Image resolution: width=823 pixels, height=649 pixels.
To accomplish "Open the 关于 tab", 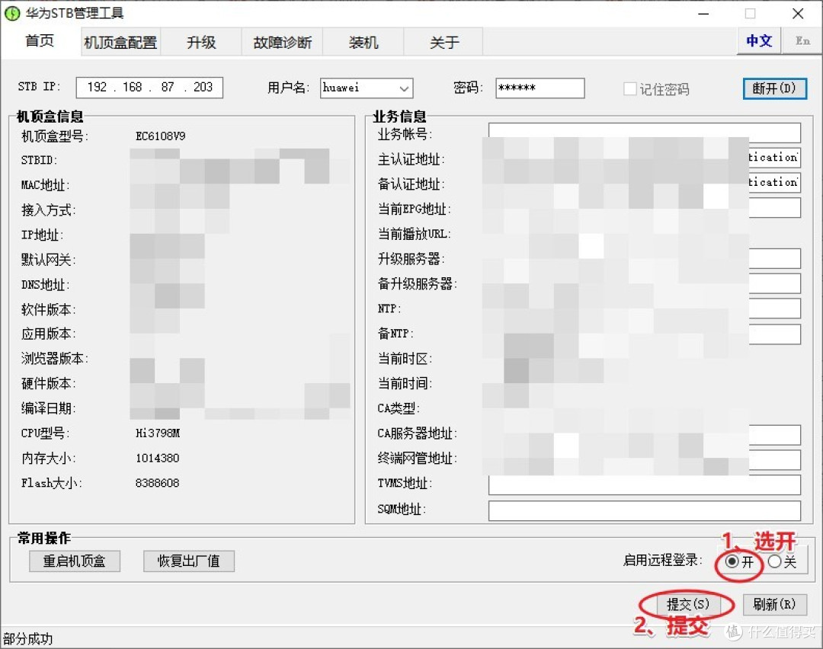I will coord(443,43).
